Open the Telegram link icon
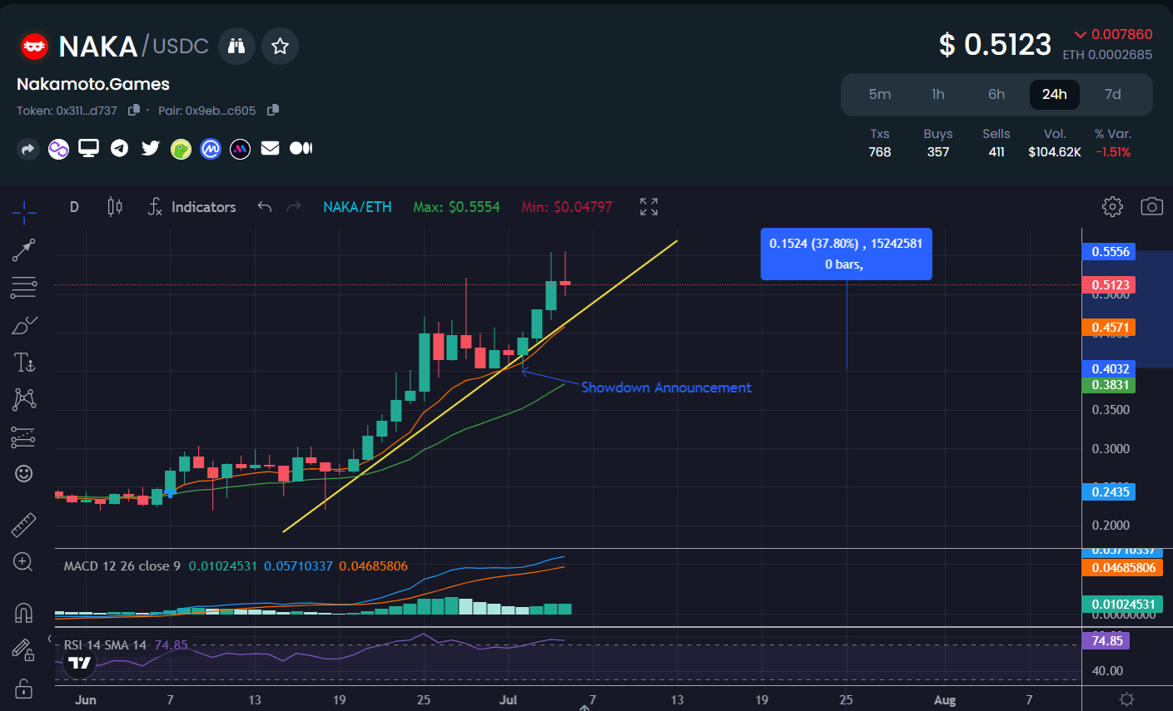 (120, 148)
